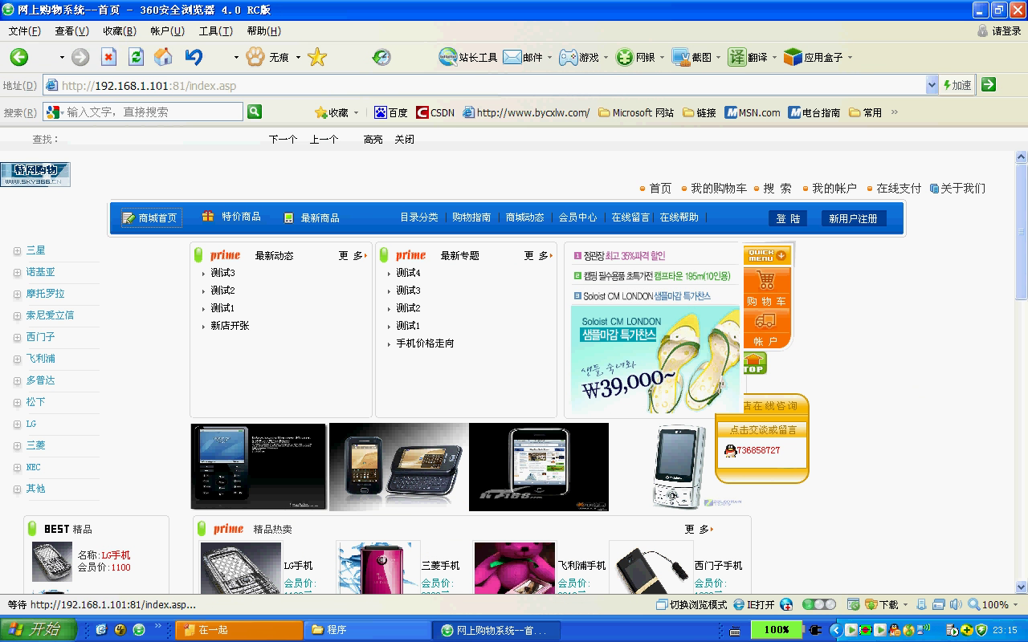Click the 截图 screenshot tool icon
The height and width of the screenshot is (642, 1028).
point(691,57)
